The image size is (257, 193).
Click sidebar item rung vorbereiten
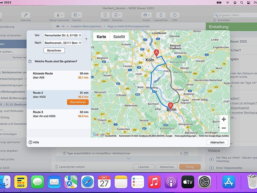pos(11,35)
